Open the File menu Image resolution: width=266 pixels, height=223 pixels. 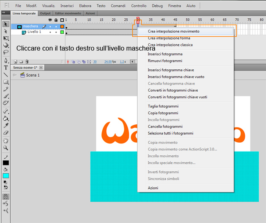[x=18, y=6]
